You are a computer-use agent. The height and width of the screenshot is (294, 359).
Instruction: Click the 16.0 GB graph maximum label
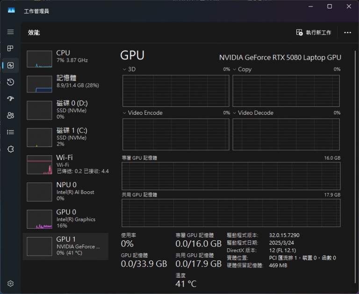(x=332, y=158)
